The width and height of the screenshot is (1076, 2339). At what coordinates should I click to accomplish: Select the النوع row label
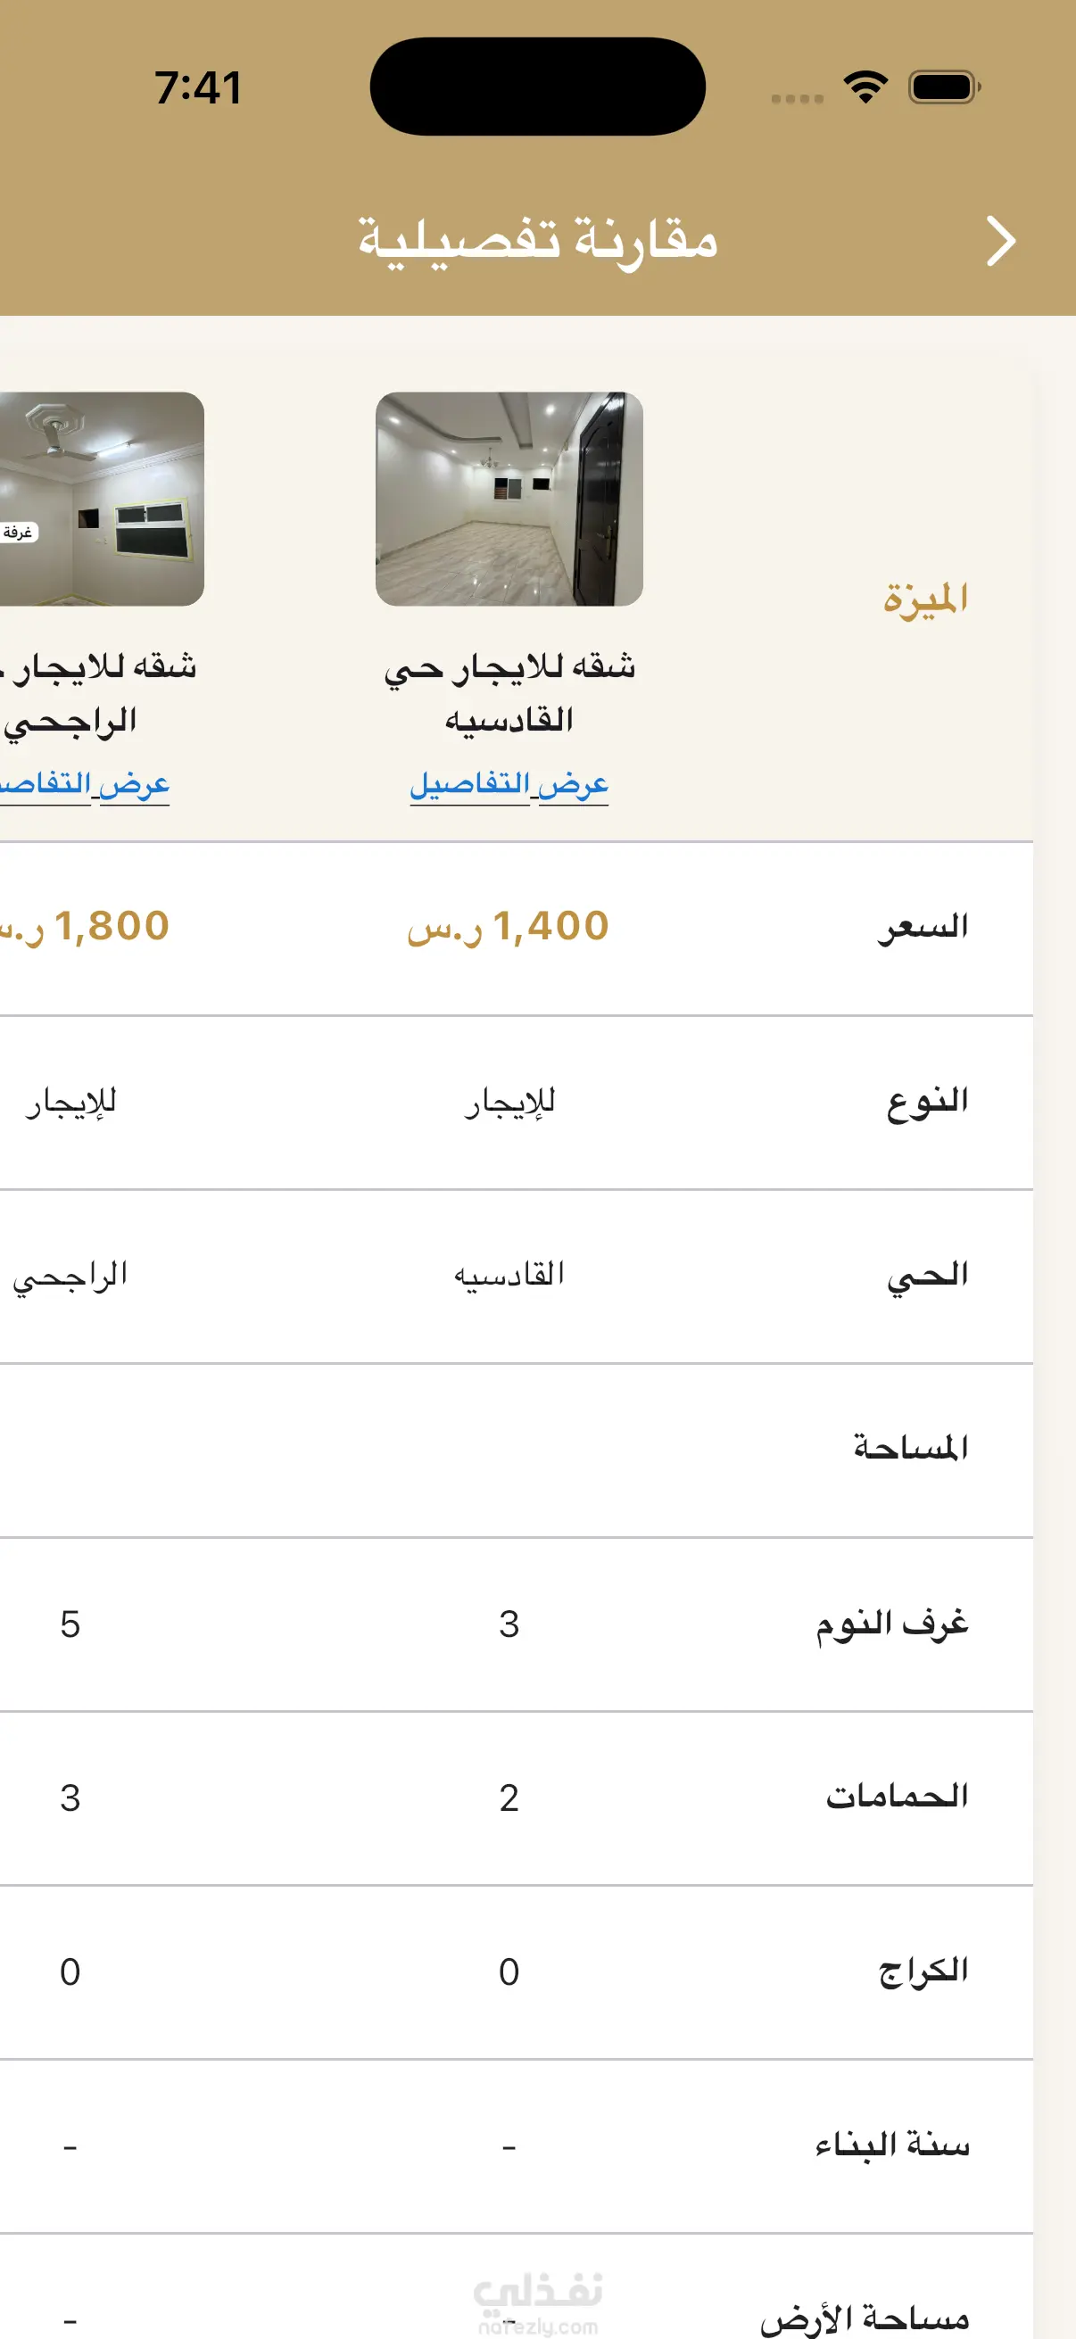click(x=927, y=1102)
